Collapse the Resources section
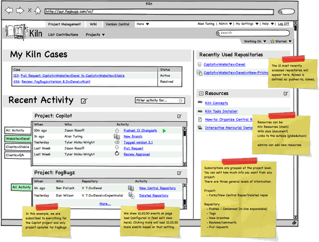 pyautogui.click(x=200, y=93)
